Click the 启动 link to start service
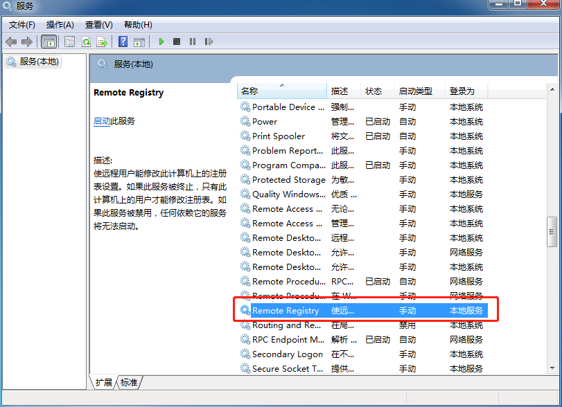The image size is (562, 407). click(102, 121)
